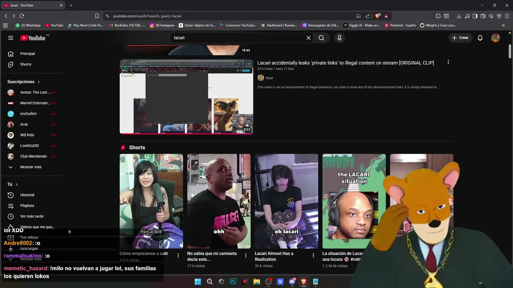Open options for 'Cómo empezamos a salir' short

178,255
